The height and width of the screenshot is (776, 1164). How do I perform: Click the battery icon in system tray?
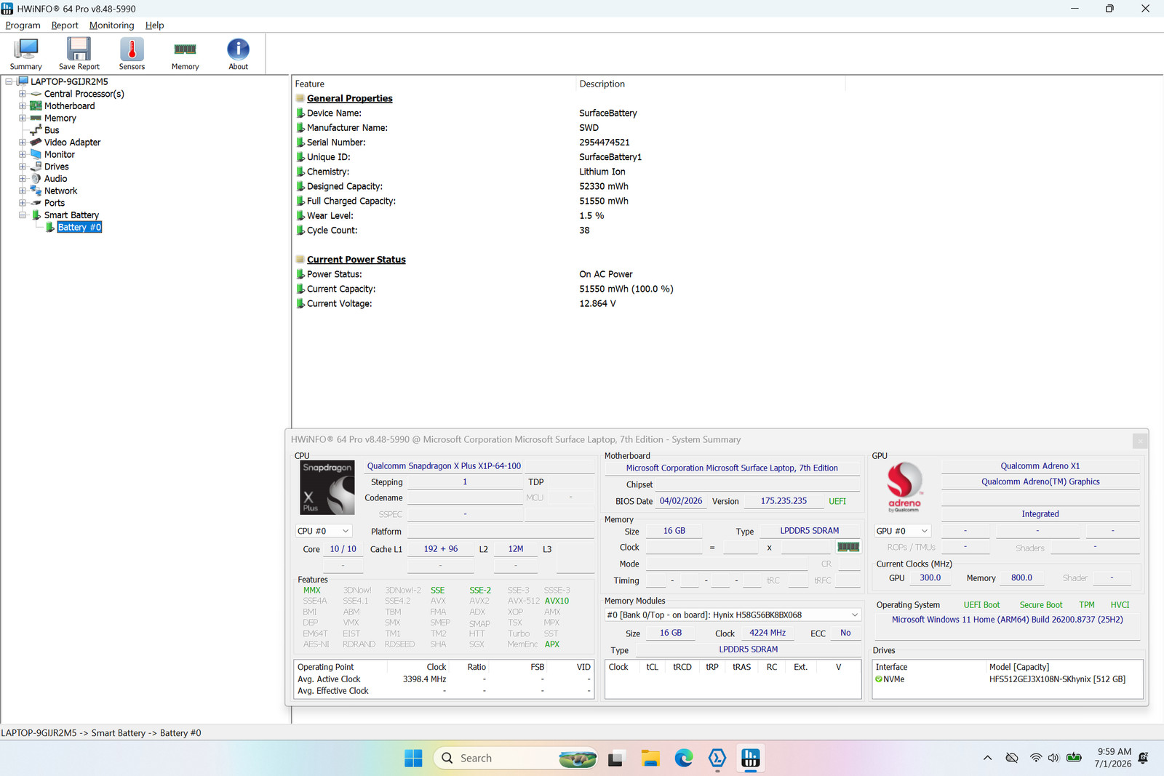(x=1074, y=758)
